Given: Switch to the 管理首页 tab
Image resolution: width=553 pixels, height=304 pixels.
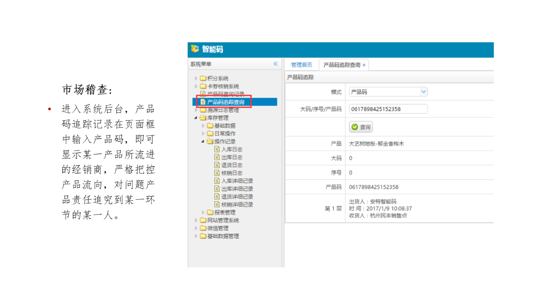Looking at the screenshot, I should point(302,65).
